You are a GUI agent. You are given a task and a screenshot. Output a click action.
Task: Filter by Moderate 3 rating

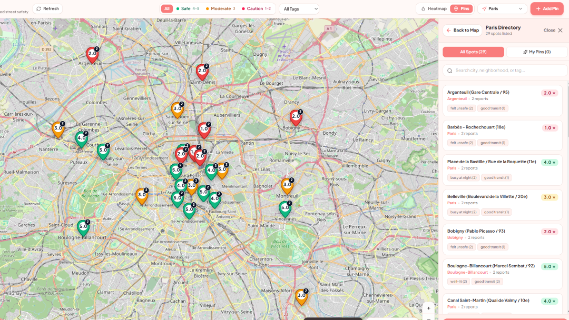[220, 9]
